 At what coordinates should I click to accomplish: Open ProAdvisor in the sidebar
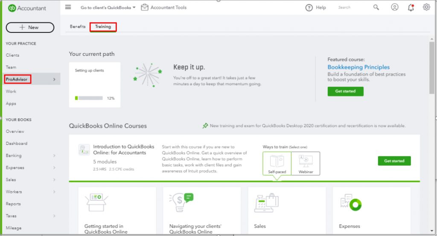pos(17,79)
